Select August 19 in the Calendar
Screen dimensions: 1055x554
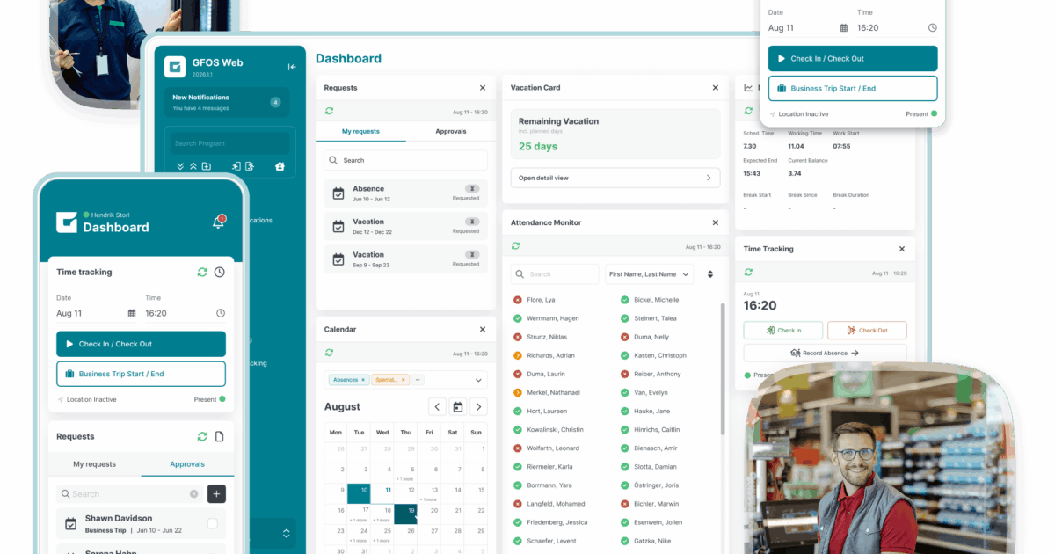(x=405, y=514)
